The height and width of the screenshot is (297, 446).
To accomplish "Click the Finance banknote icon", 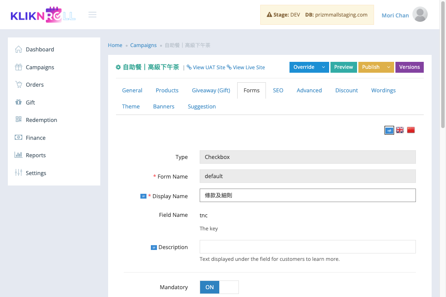I will 18,137.
